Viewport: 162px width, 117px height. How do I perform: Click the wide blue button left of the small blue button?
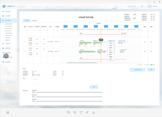click(137, 70)
